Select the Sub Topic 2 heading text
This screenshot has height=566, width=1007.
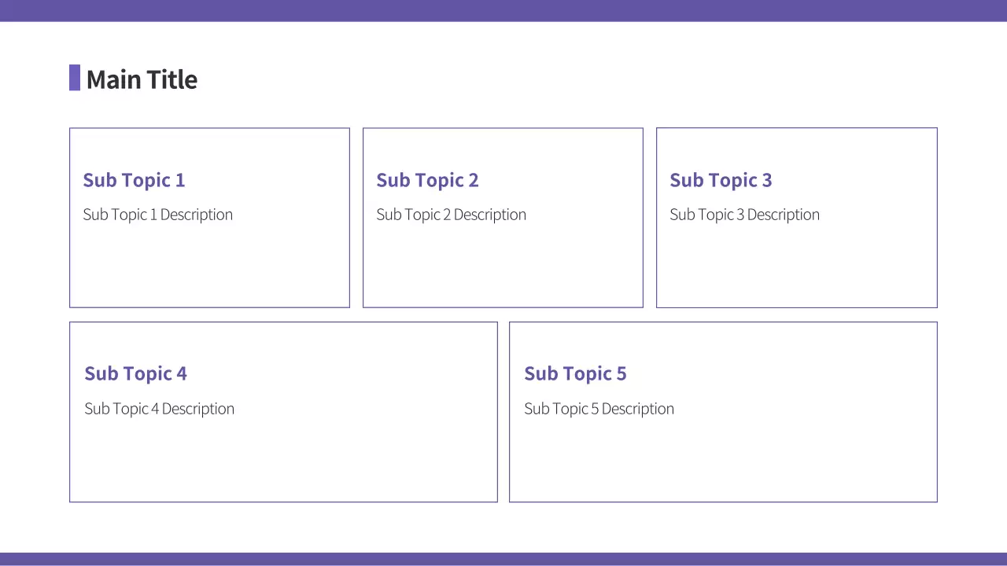pos(427,180)
